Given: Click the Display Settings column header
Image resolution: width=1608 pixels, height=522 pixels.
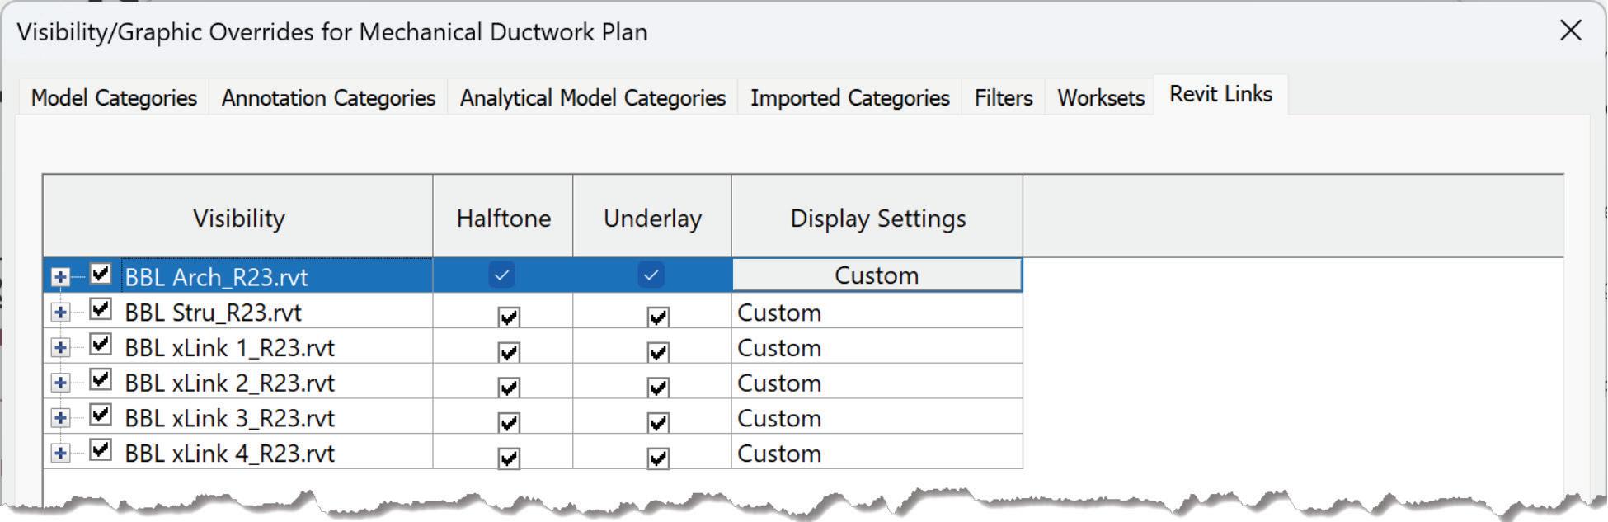Looking at the screenshot, I should pos(877,219).
